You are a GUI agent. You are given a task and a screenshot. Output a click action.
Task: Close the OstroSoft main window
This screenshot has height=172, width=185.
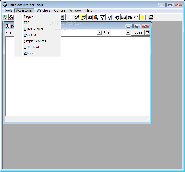178,5
